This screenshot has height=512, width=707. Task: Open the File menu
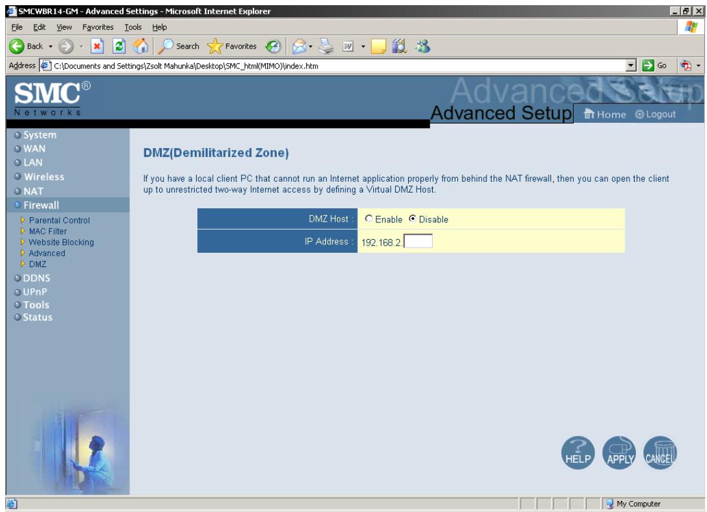17,27
